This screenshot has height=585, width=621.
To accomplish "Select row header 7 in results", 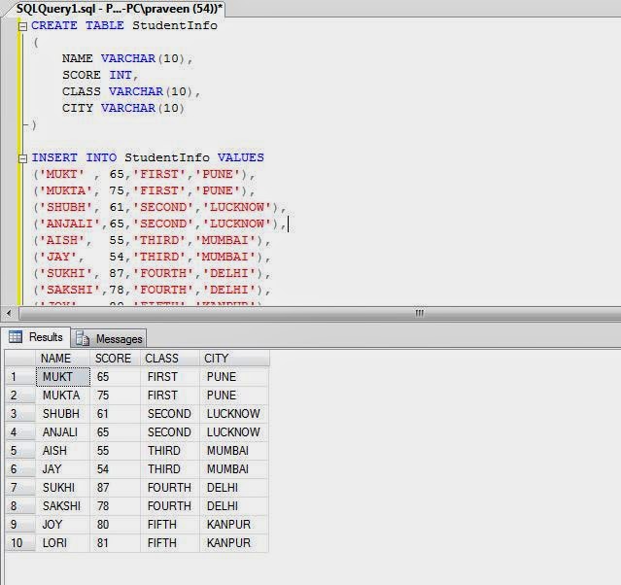I will [20, 488].
